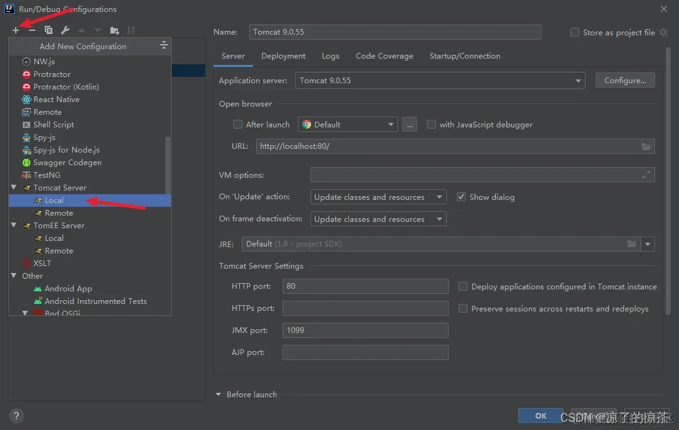679x430 pixels.
Task: Open On 'Update' action dropdown
Action: (x=378, y=197)
